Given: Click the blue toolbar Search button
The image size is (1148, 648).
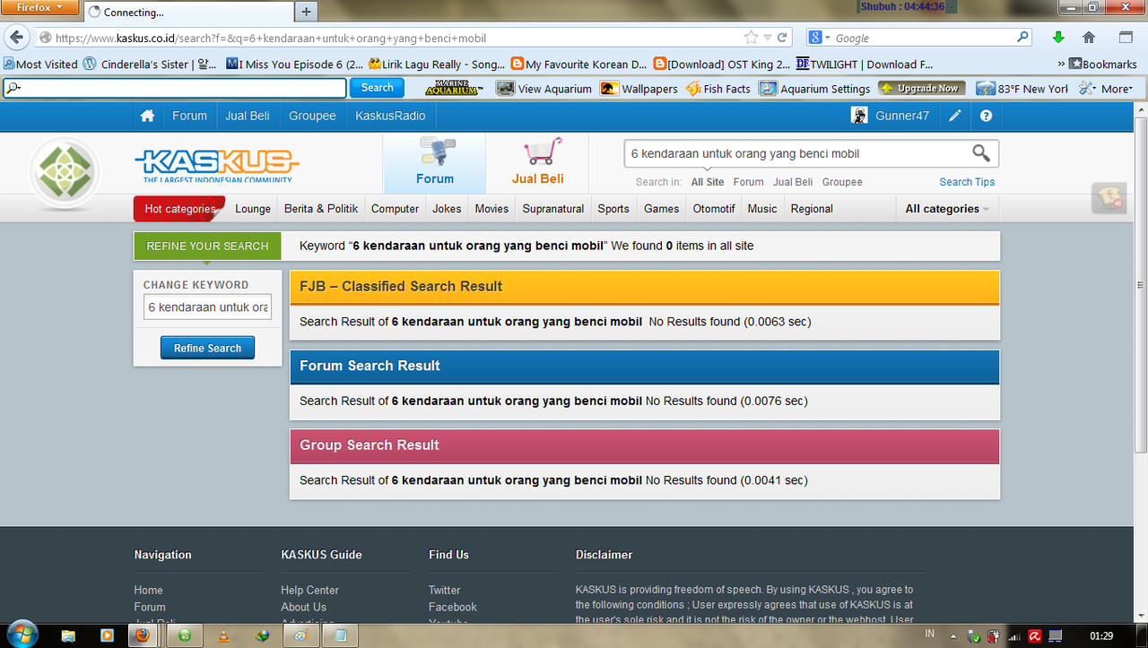Looking at the screenshot, I should click(x=377, y=88).
